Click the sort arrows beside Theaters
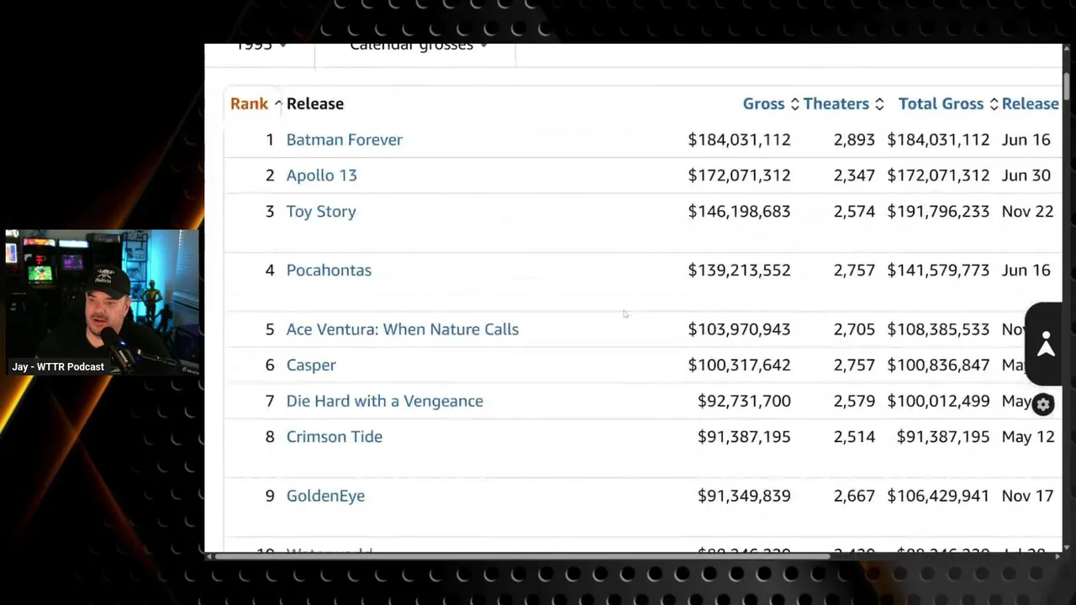The image size is (1076, 605). pos(879,104)
